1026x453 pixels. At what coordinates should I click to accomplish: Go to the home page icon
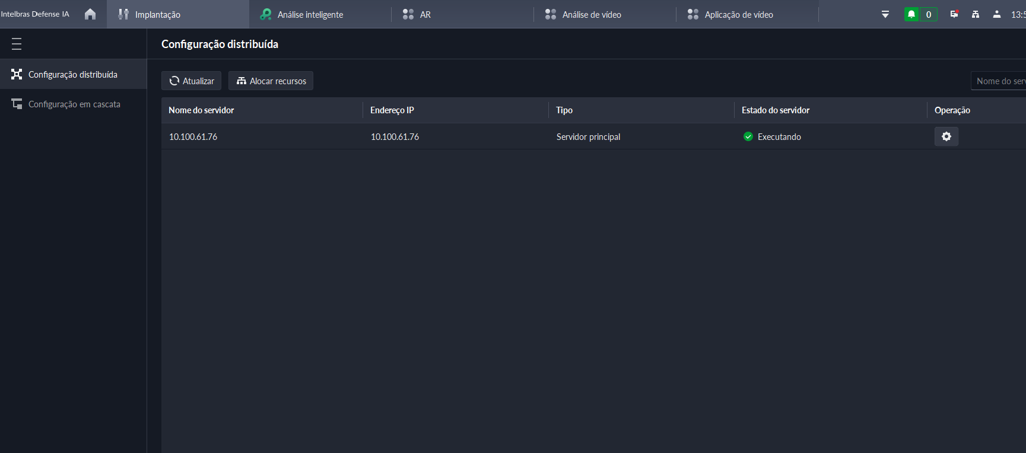click(90, 14)
